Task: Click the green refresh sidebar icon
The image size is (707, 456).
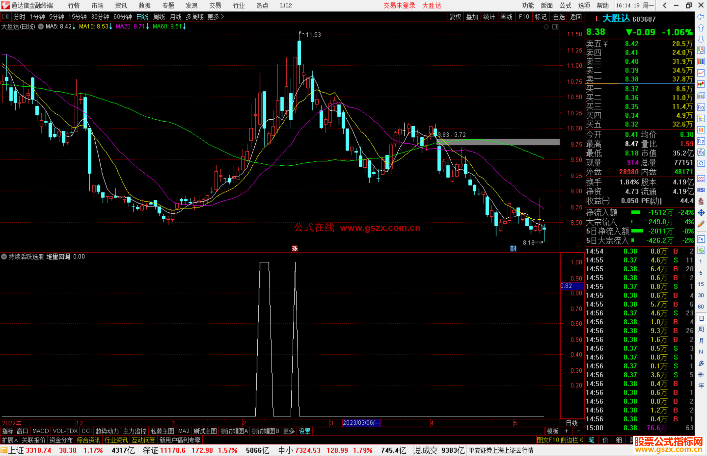Action: coord(701,250)
